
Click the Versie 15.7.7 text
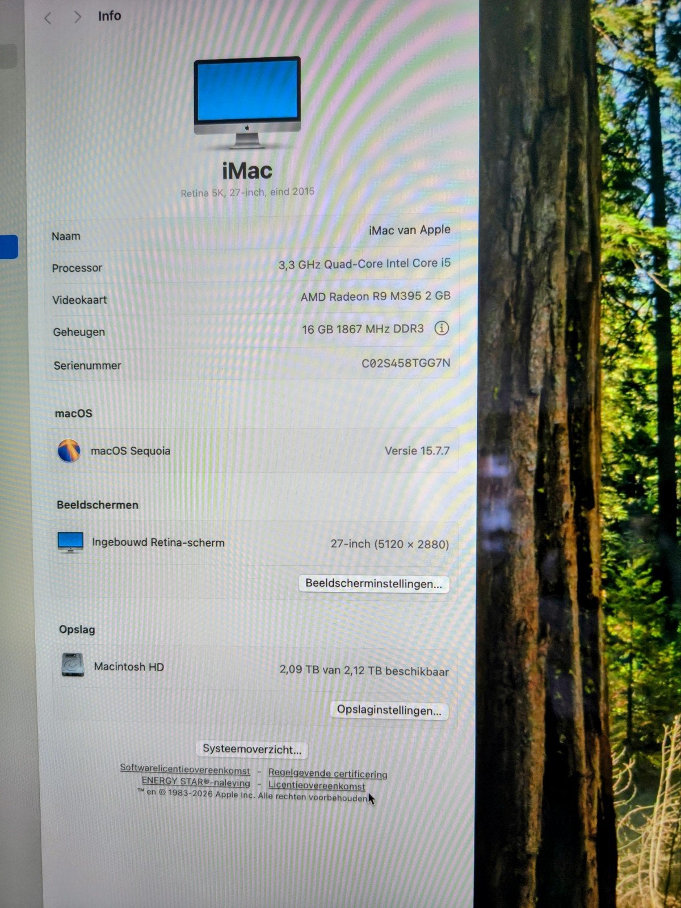417,451
